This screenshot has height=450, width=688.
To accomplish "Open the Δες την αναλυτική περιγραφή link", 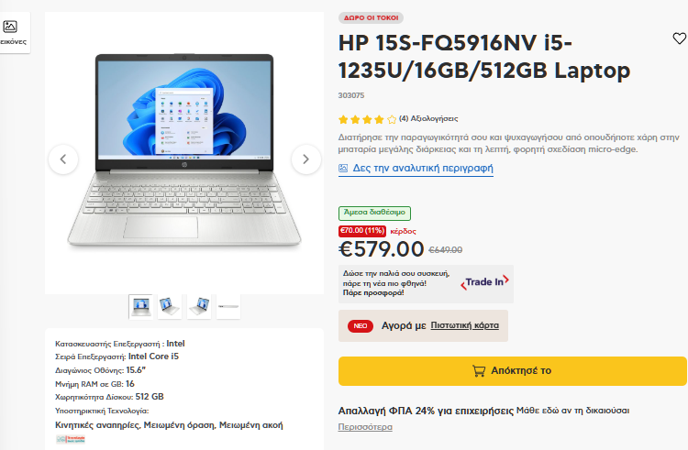I will pyautogui.click(x=423, y=169).
